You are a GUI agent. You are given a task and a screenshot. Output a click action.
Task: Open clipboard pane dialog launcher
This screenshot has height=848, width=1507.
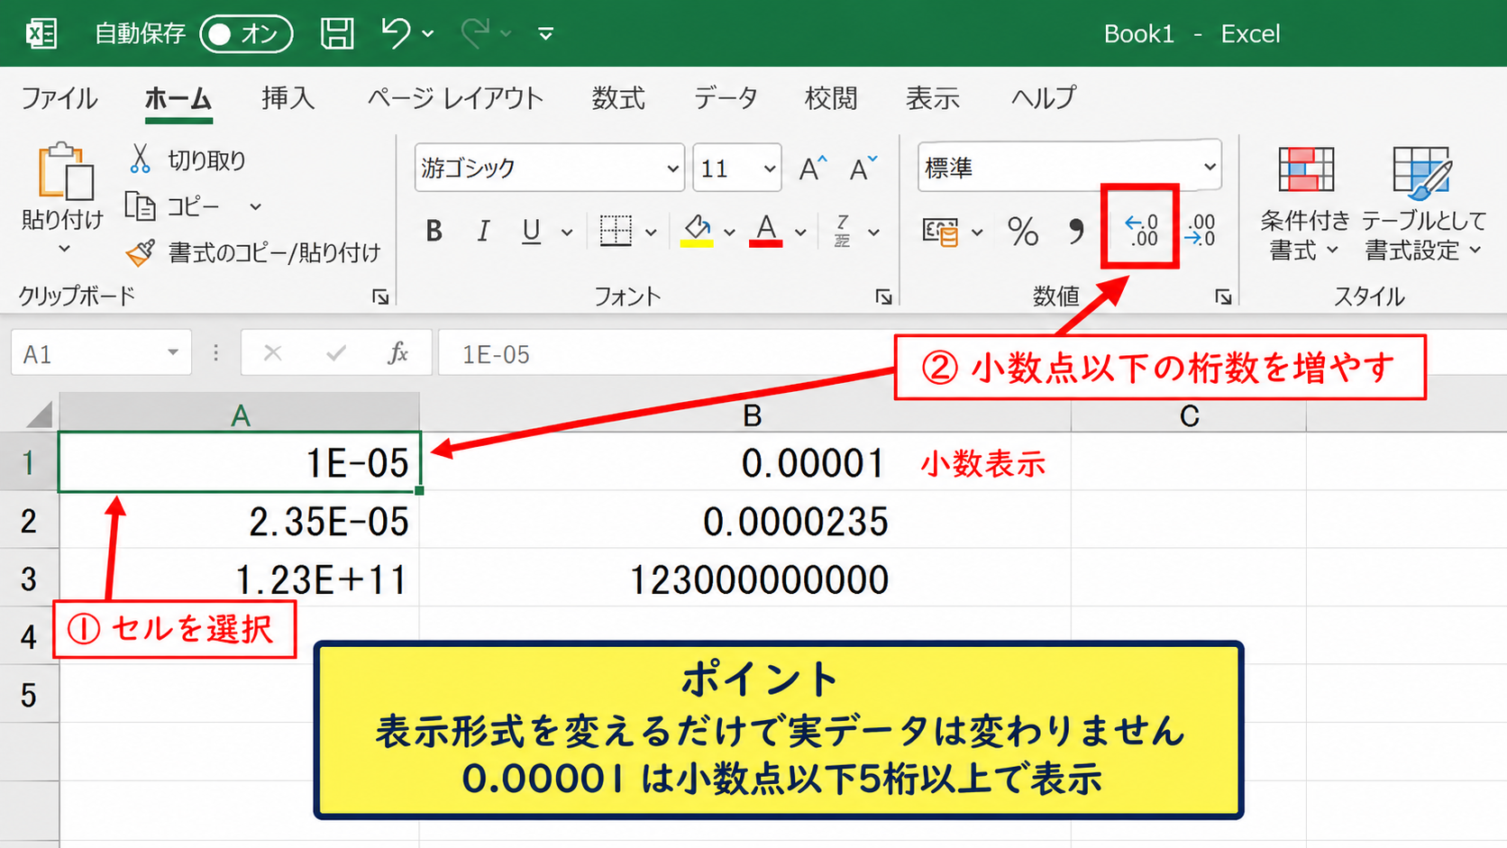click(x=380, y=296)
